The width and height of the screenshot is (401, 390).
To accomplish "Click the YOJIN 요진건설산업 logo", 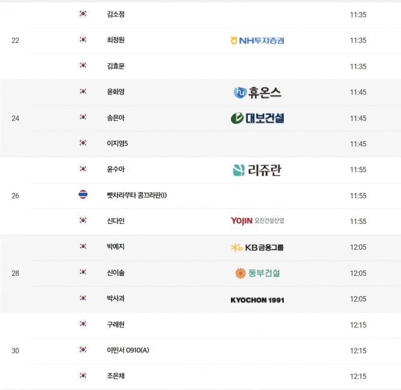I will click(257, 221).
